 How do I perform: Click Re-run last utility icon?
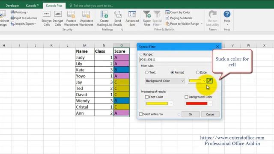coord(213,14)
